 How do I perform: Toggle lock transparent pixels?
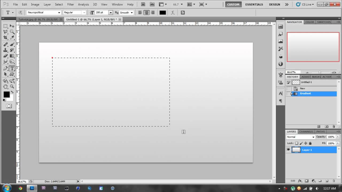click(297, 143)
